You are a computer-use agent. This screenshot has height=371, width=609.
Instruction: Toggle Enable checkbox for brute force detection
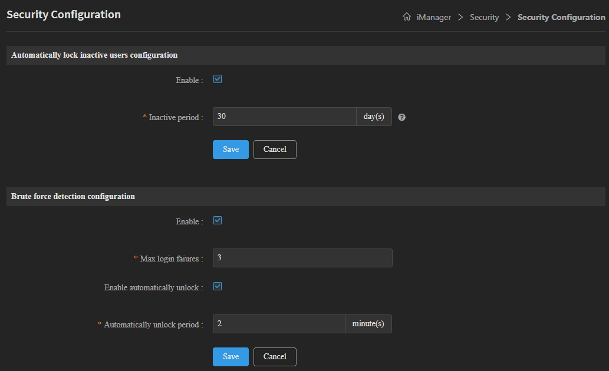click(x=218, y=220)
